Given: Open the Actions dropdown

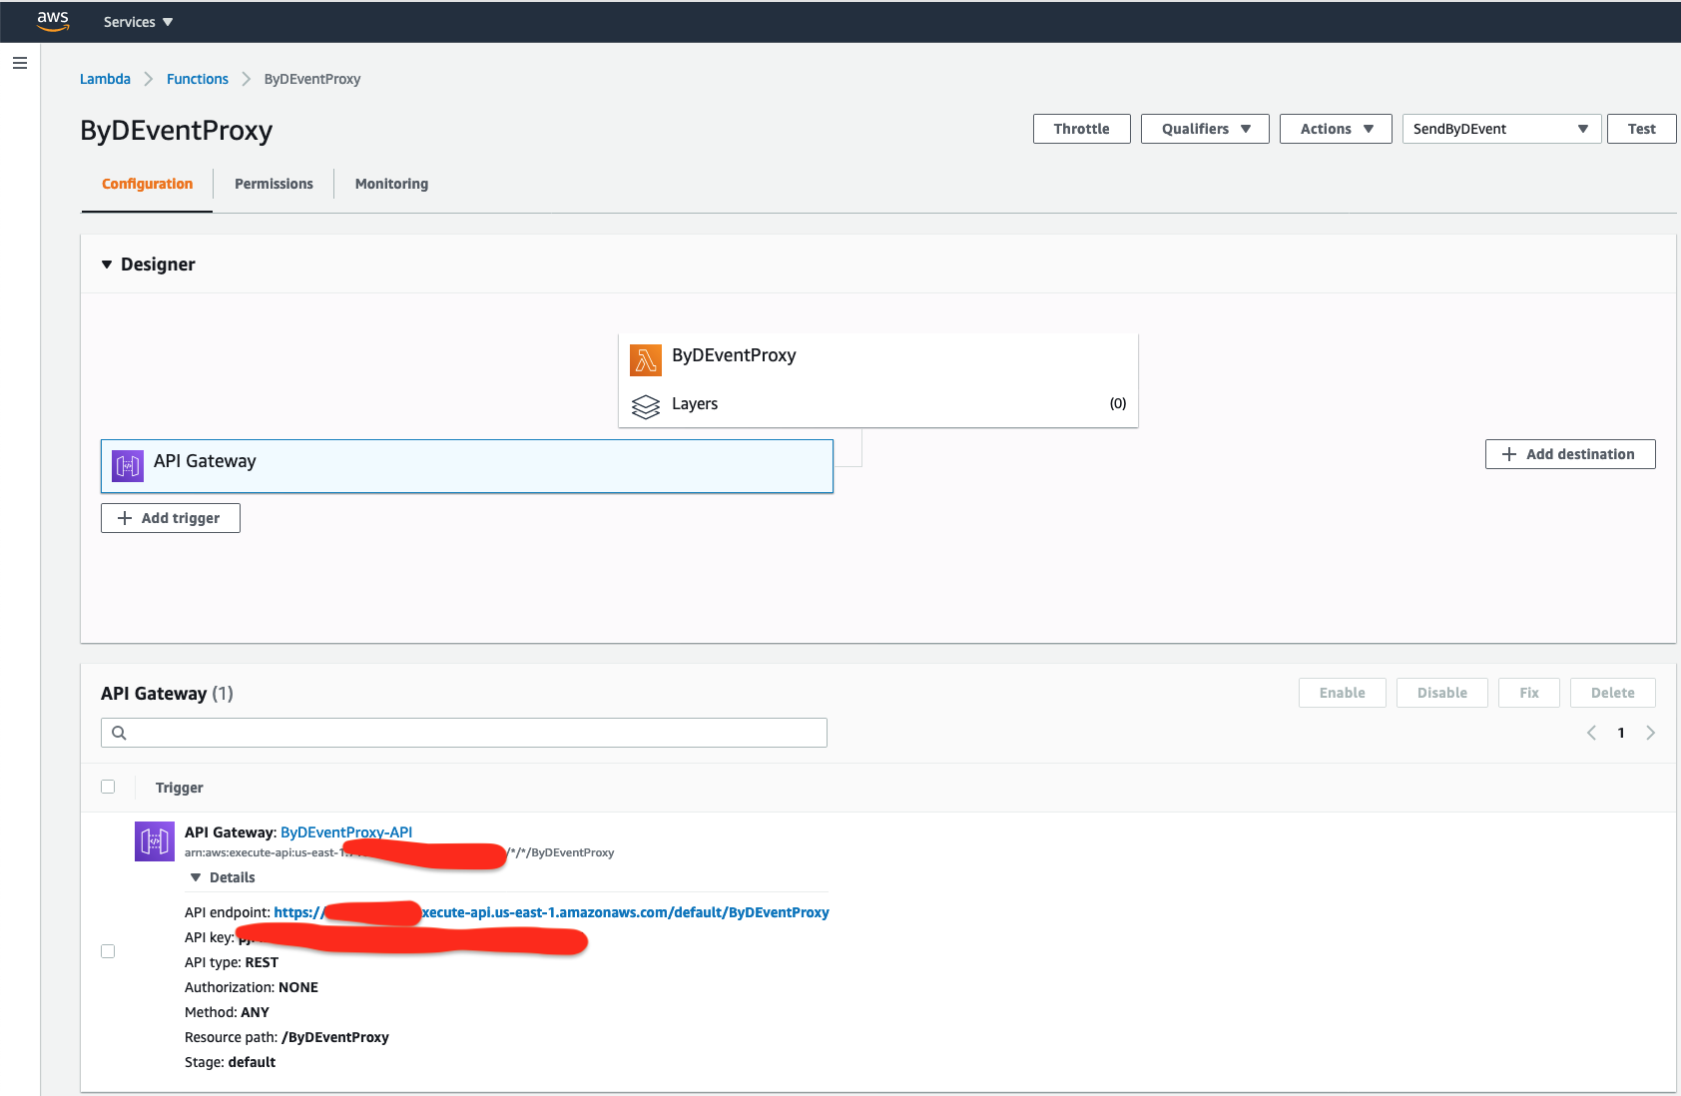Looking at the screenshot, I should point(1336,129).
